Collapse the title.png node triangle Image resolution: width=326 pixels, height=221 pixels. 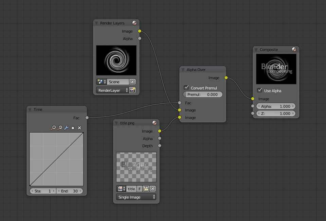[x=116, y=123]
